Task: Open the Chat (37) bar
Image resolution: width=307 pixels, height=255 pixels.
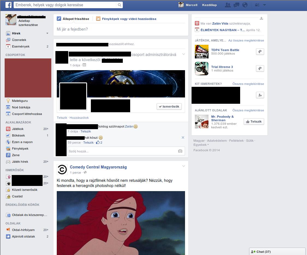Action: [277, 252]
